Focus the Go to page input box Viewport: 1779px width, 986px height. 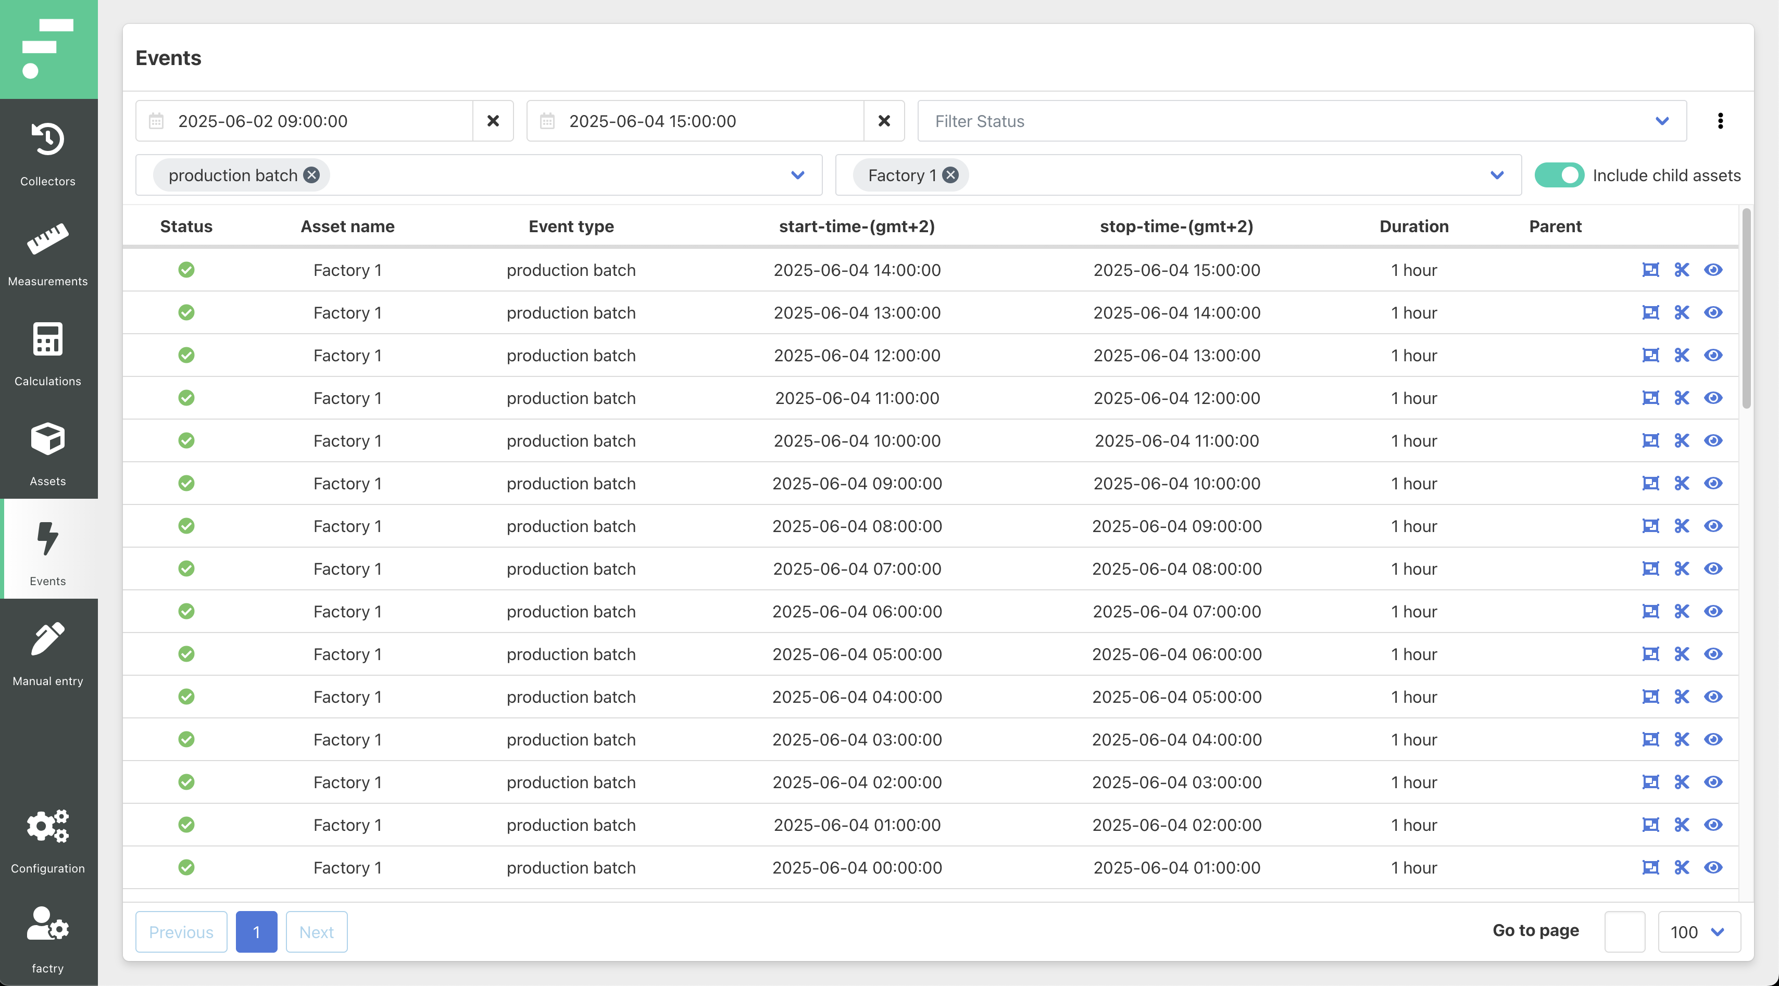coord(1624,932)
